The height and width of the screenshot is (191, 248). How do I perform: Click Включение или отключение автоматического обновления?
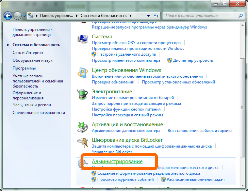147,76
